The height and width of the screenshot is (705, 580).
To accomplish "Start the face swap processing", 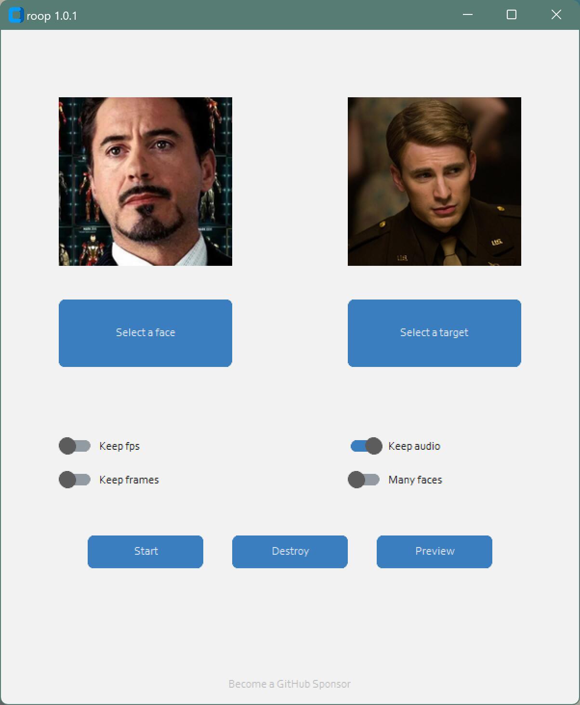I will tap(145, 552).
